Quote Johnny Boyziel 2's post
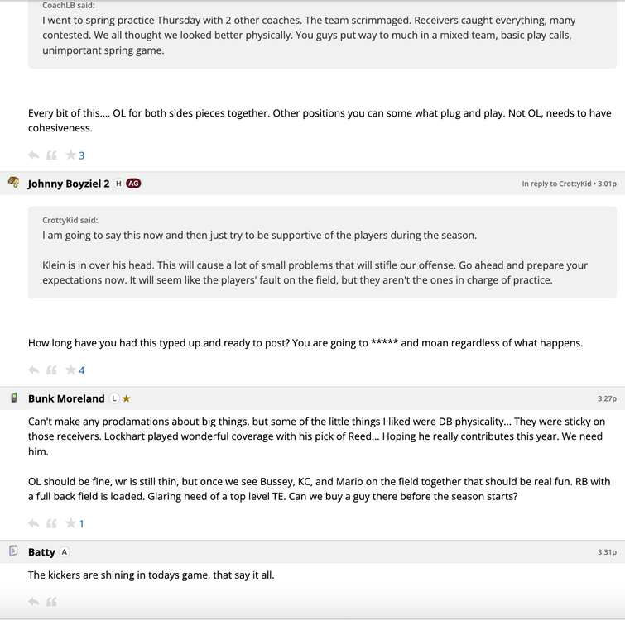625x620 pixels. (51, 370)
